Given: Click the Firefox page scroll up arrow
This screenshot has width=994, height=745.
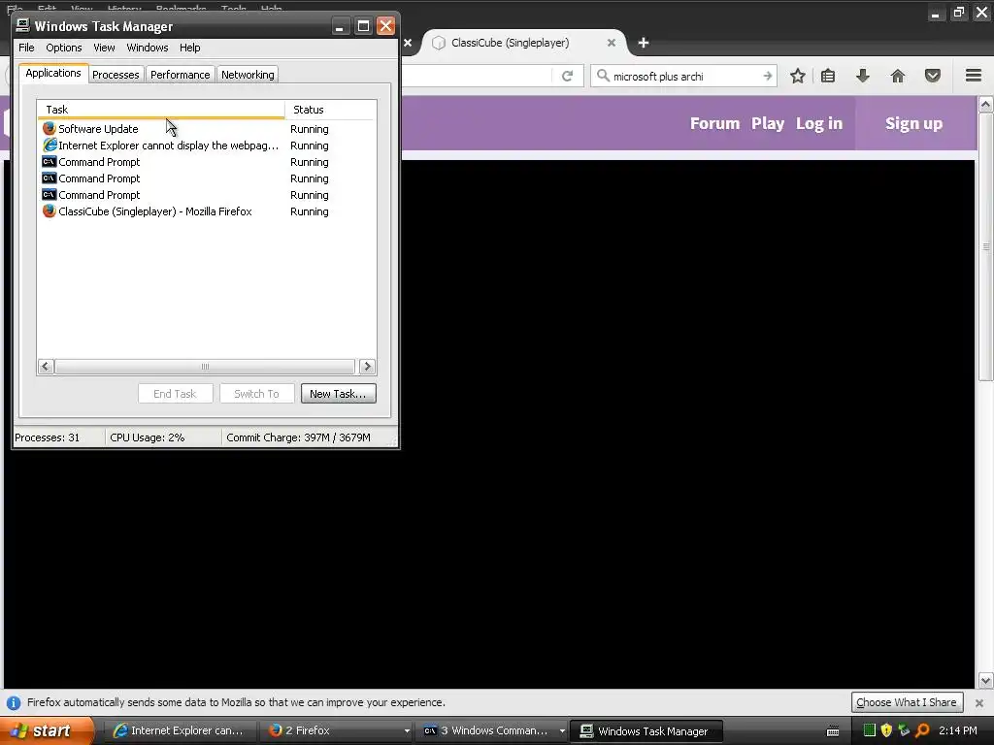Looking at the screenshot, I should 986,104.
